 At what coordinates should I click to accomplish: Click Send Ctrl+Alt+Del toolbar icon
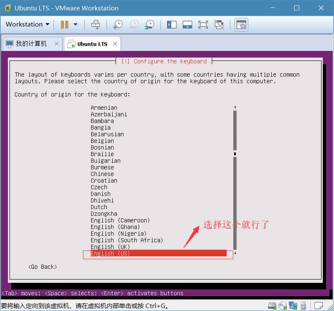(95, 24)
